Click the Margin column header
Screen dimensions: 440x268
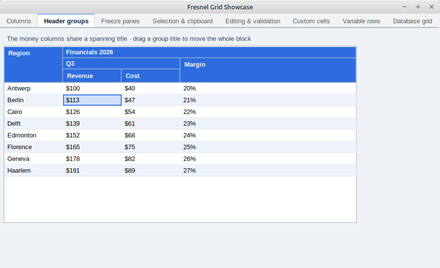(268, 70)
